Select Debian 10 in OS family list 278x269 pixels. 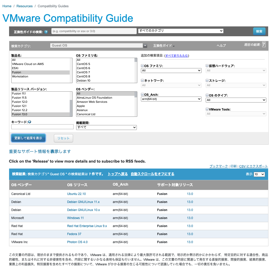[x=105, y=81]
